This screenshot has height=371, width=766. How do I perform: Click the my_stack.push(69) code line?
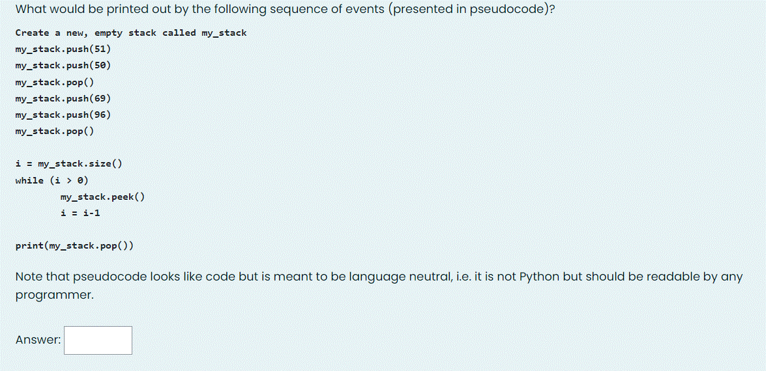[63, 98]
